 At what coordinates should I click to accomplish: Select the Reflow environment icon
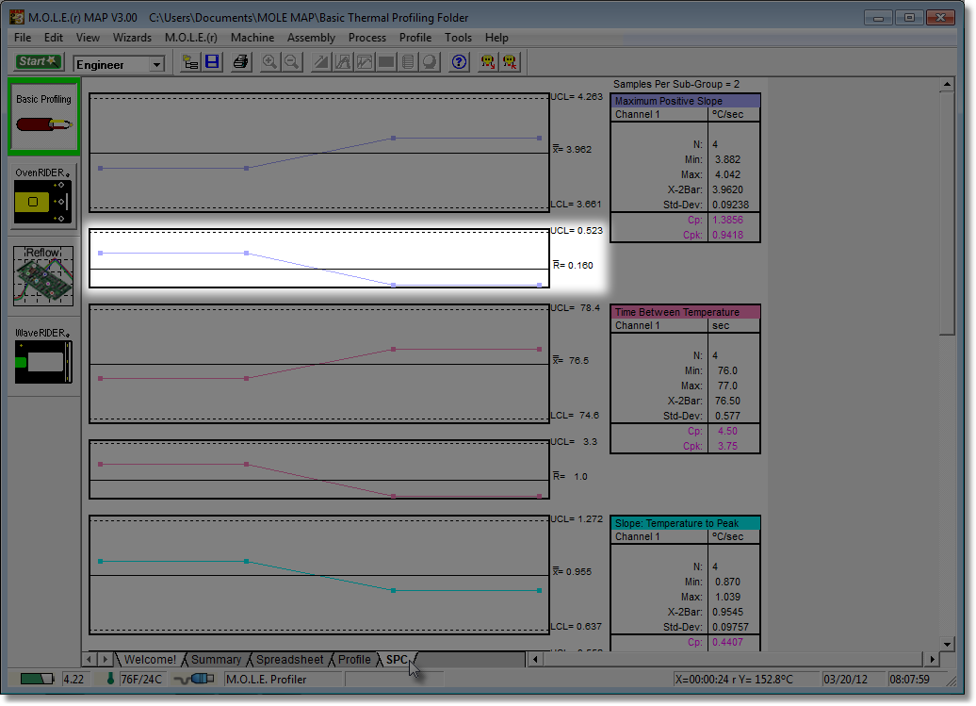[x=43, y=275]
